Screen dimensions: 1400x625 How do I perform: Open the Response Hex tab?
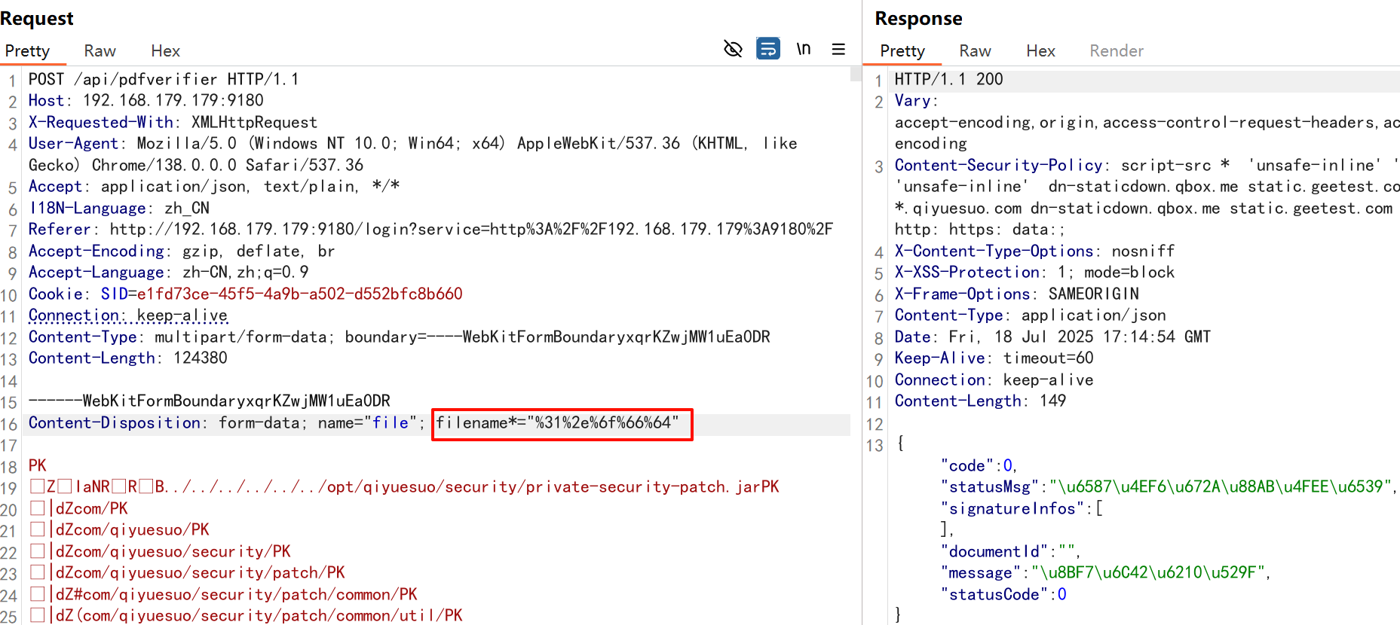point(1040,51)
